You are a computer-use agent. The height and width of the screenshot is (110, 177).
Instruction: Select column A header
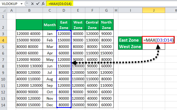click(12, 10)
